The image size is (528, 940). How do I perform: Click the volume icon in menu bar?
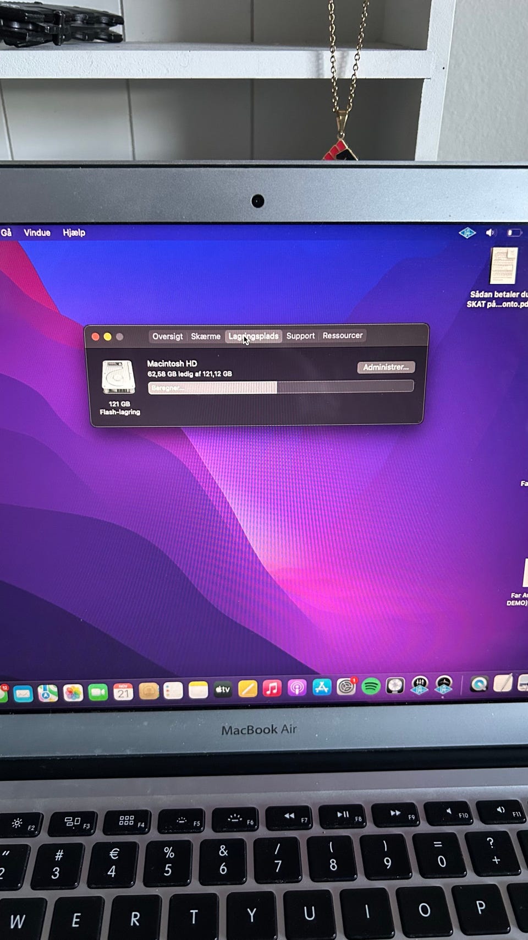(x=490, y=232)
